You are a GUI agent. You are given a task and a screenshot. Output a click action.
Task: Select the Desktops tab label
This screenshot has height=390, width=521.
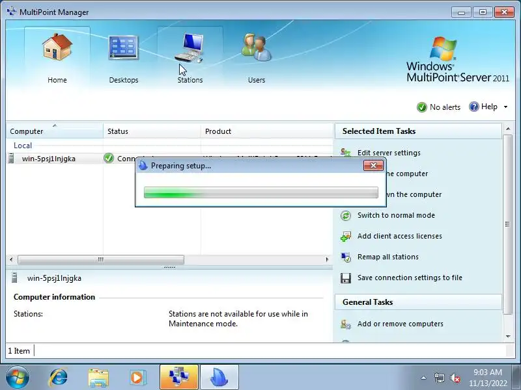pos(124,80)
